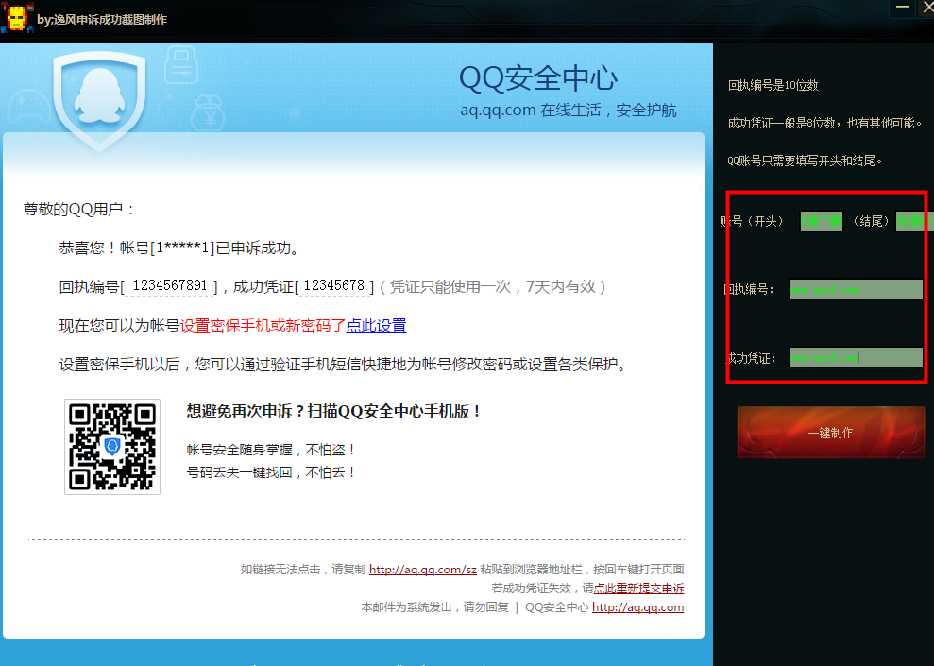The width and height of the screenshot is (934, 666).
Task: Click the 点此重新提交申诉 link
Action: [x=638, y=589]
